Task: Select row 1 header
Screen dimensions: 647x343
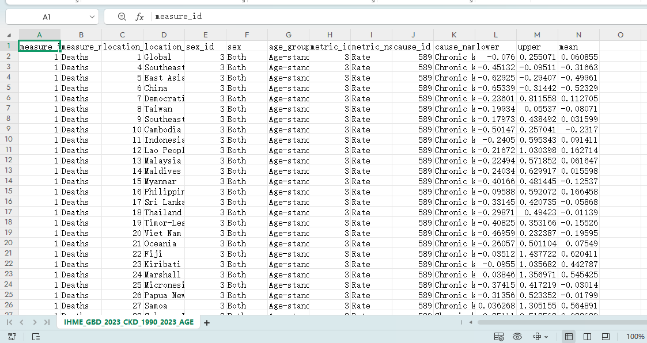Action: [x=9, y=46]
